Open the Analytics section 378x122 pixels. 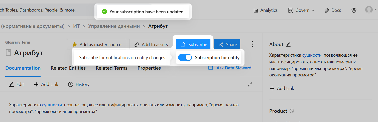[x=266, y=10]
